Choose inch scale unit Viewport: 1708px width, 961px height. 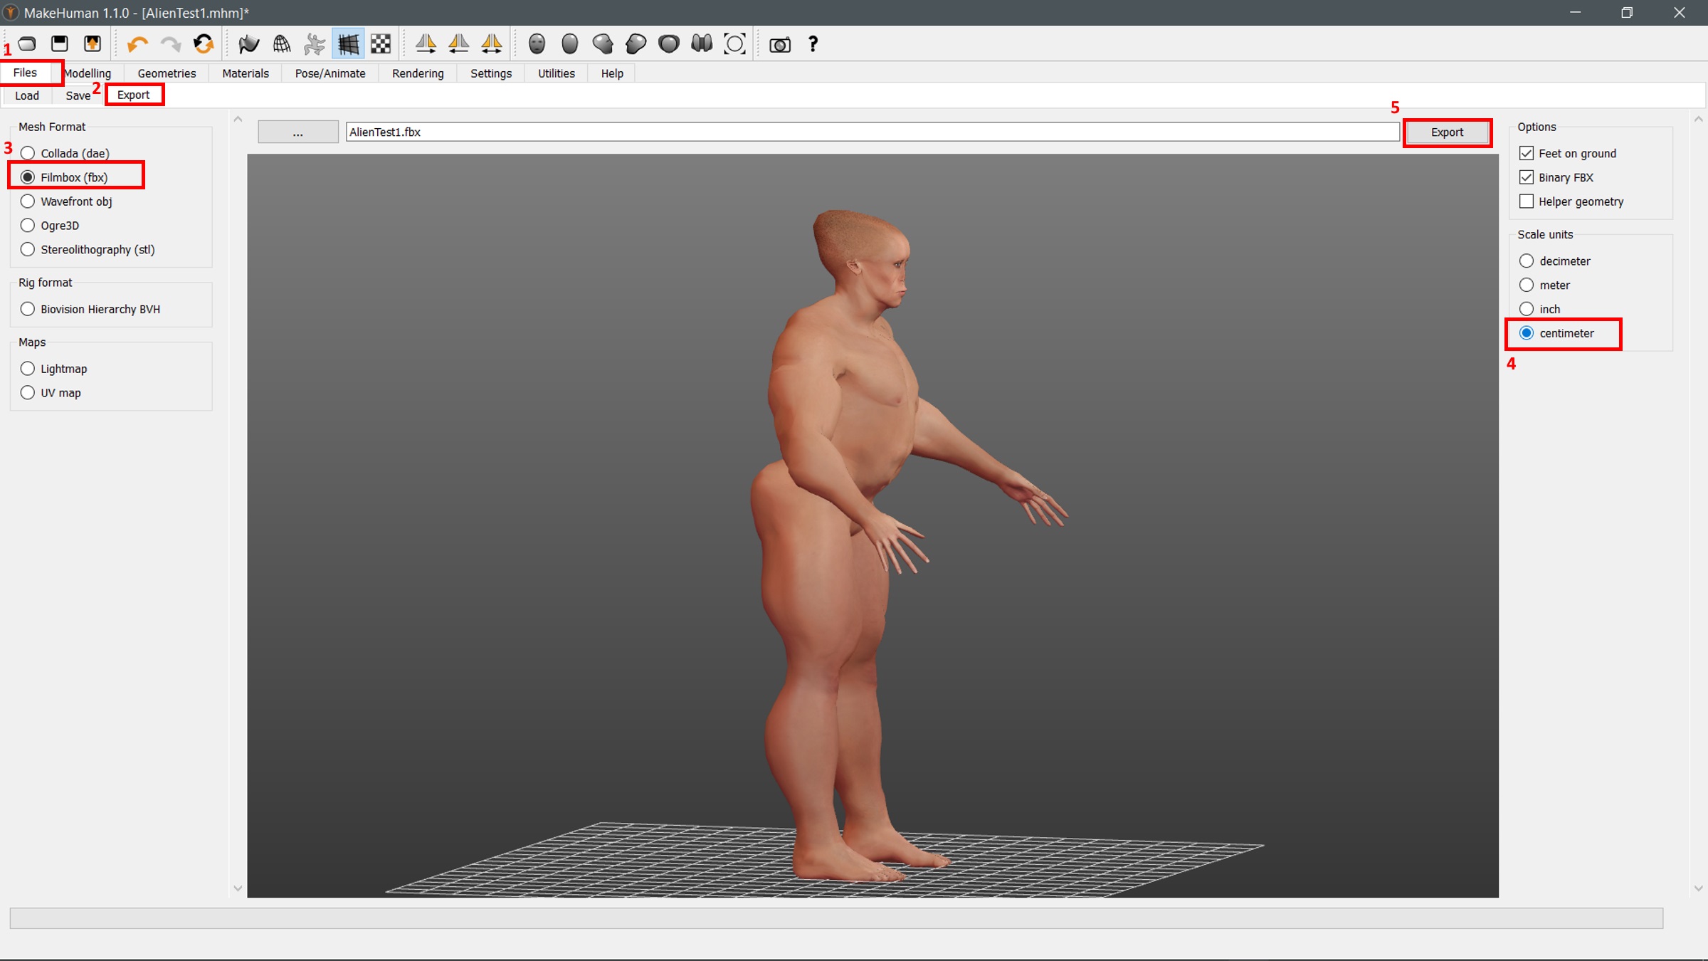point(1539,309)
